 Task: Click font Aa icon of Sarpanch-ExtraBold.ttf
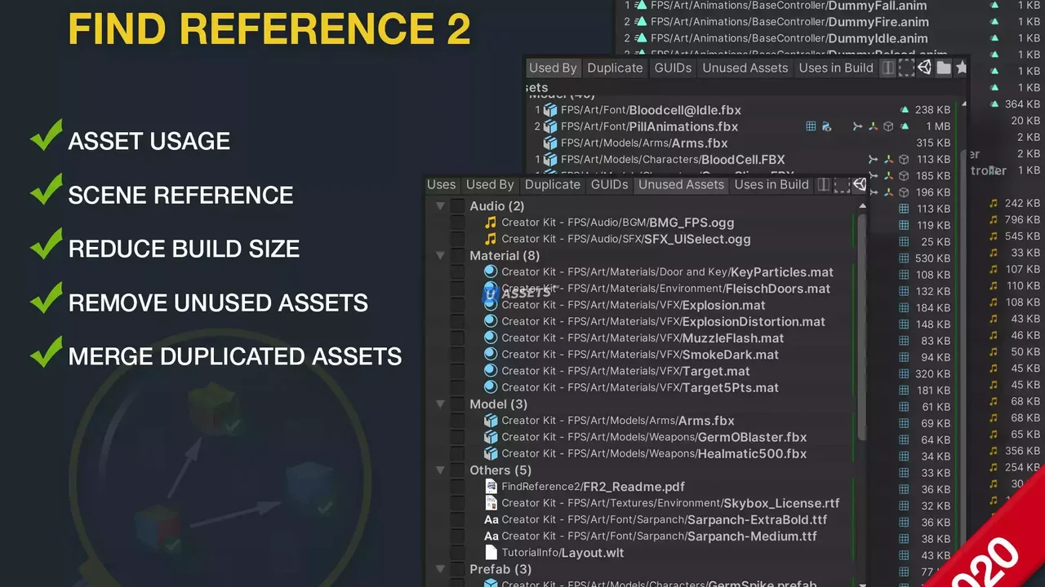point(491,519)
